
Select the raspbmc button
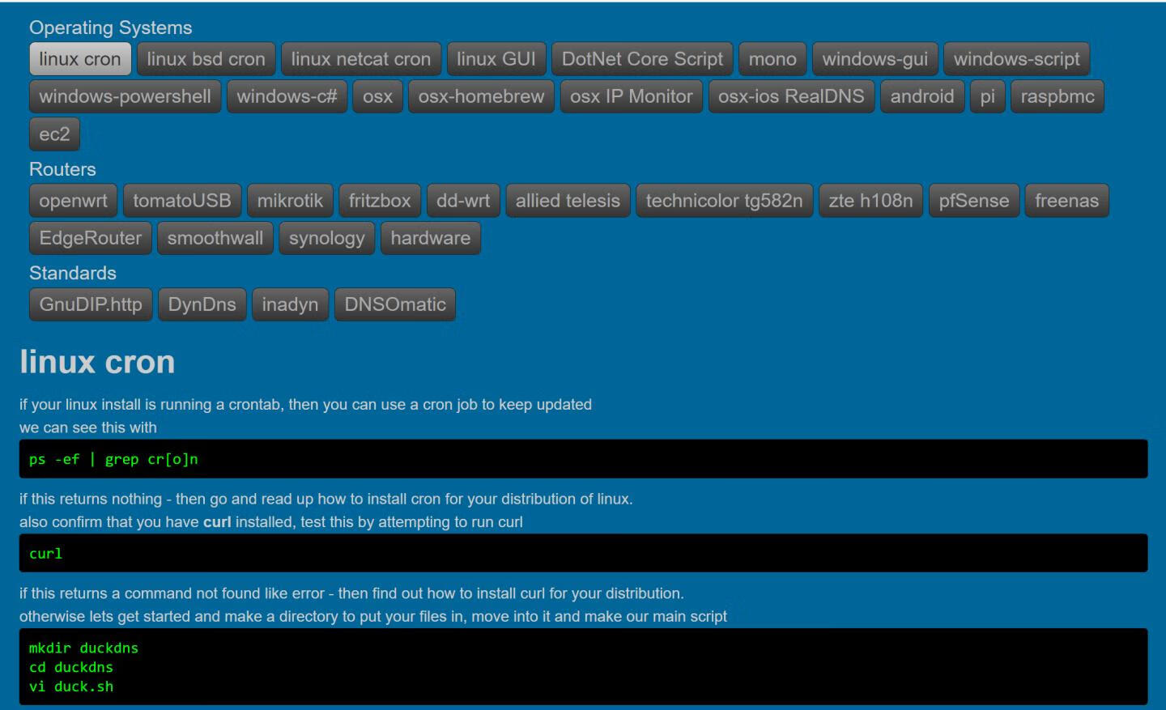pyautogui.click(x=1057, y=96)
